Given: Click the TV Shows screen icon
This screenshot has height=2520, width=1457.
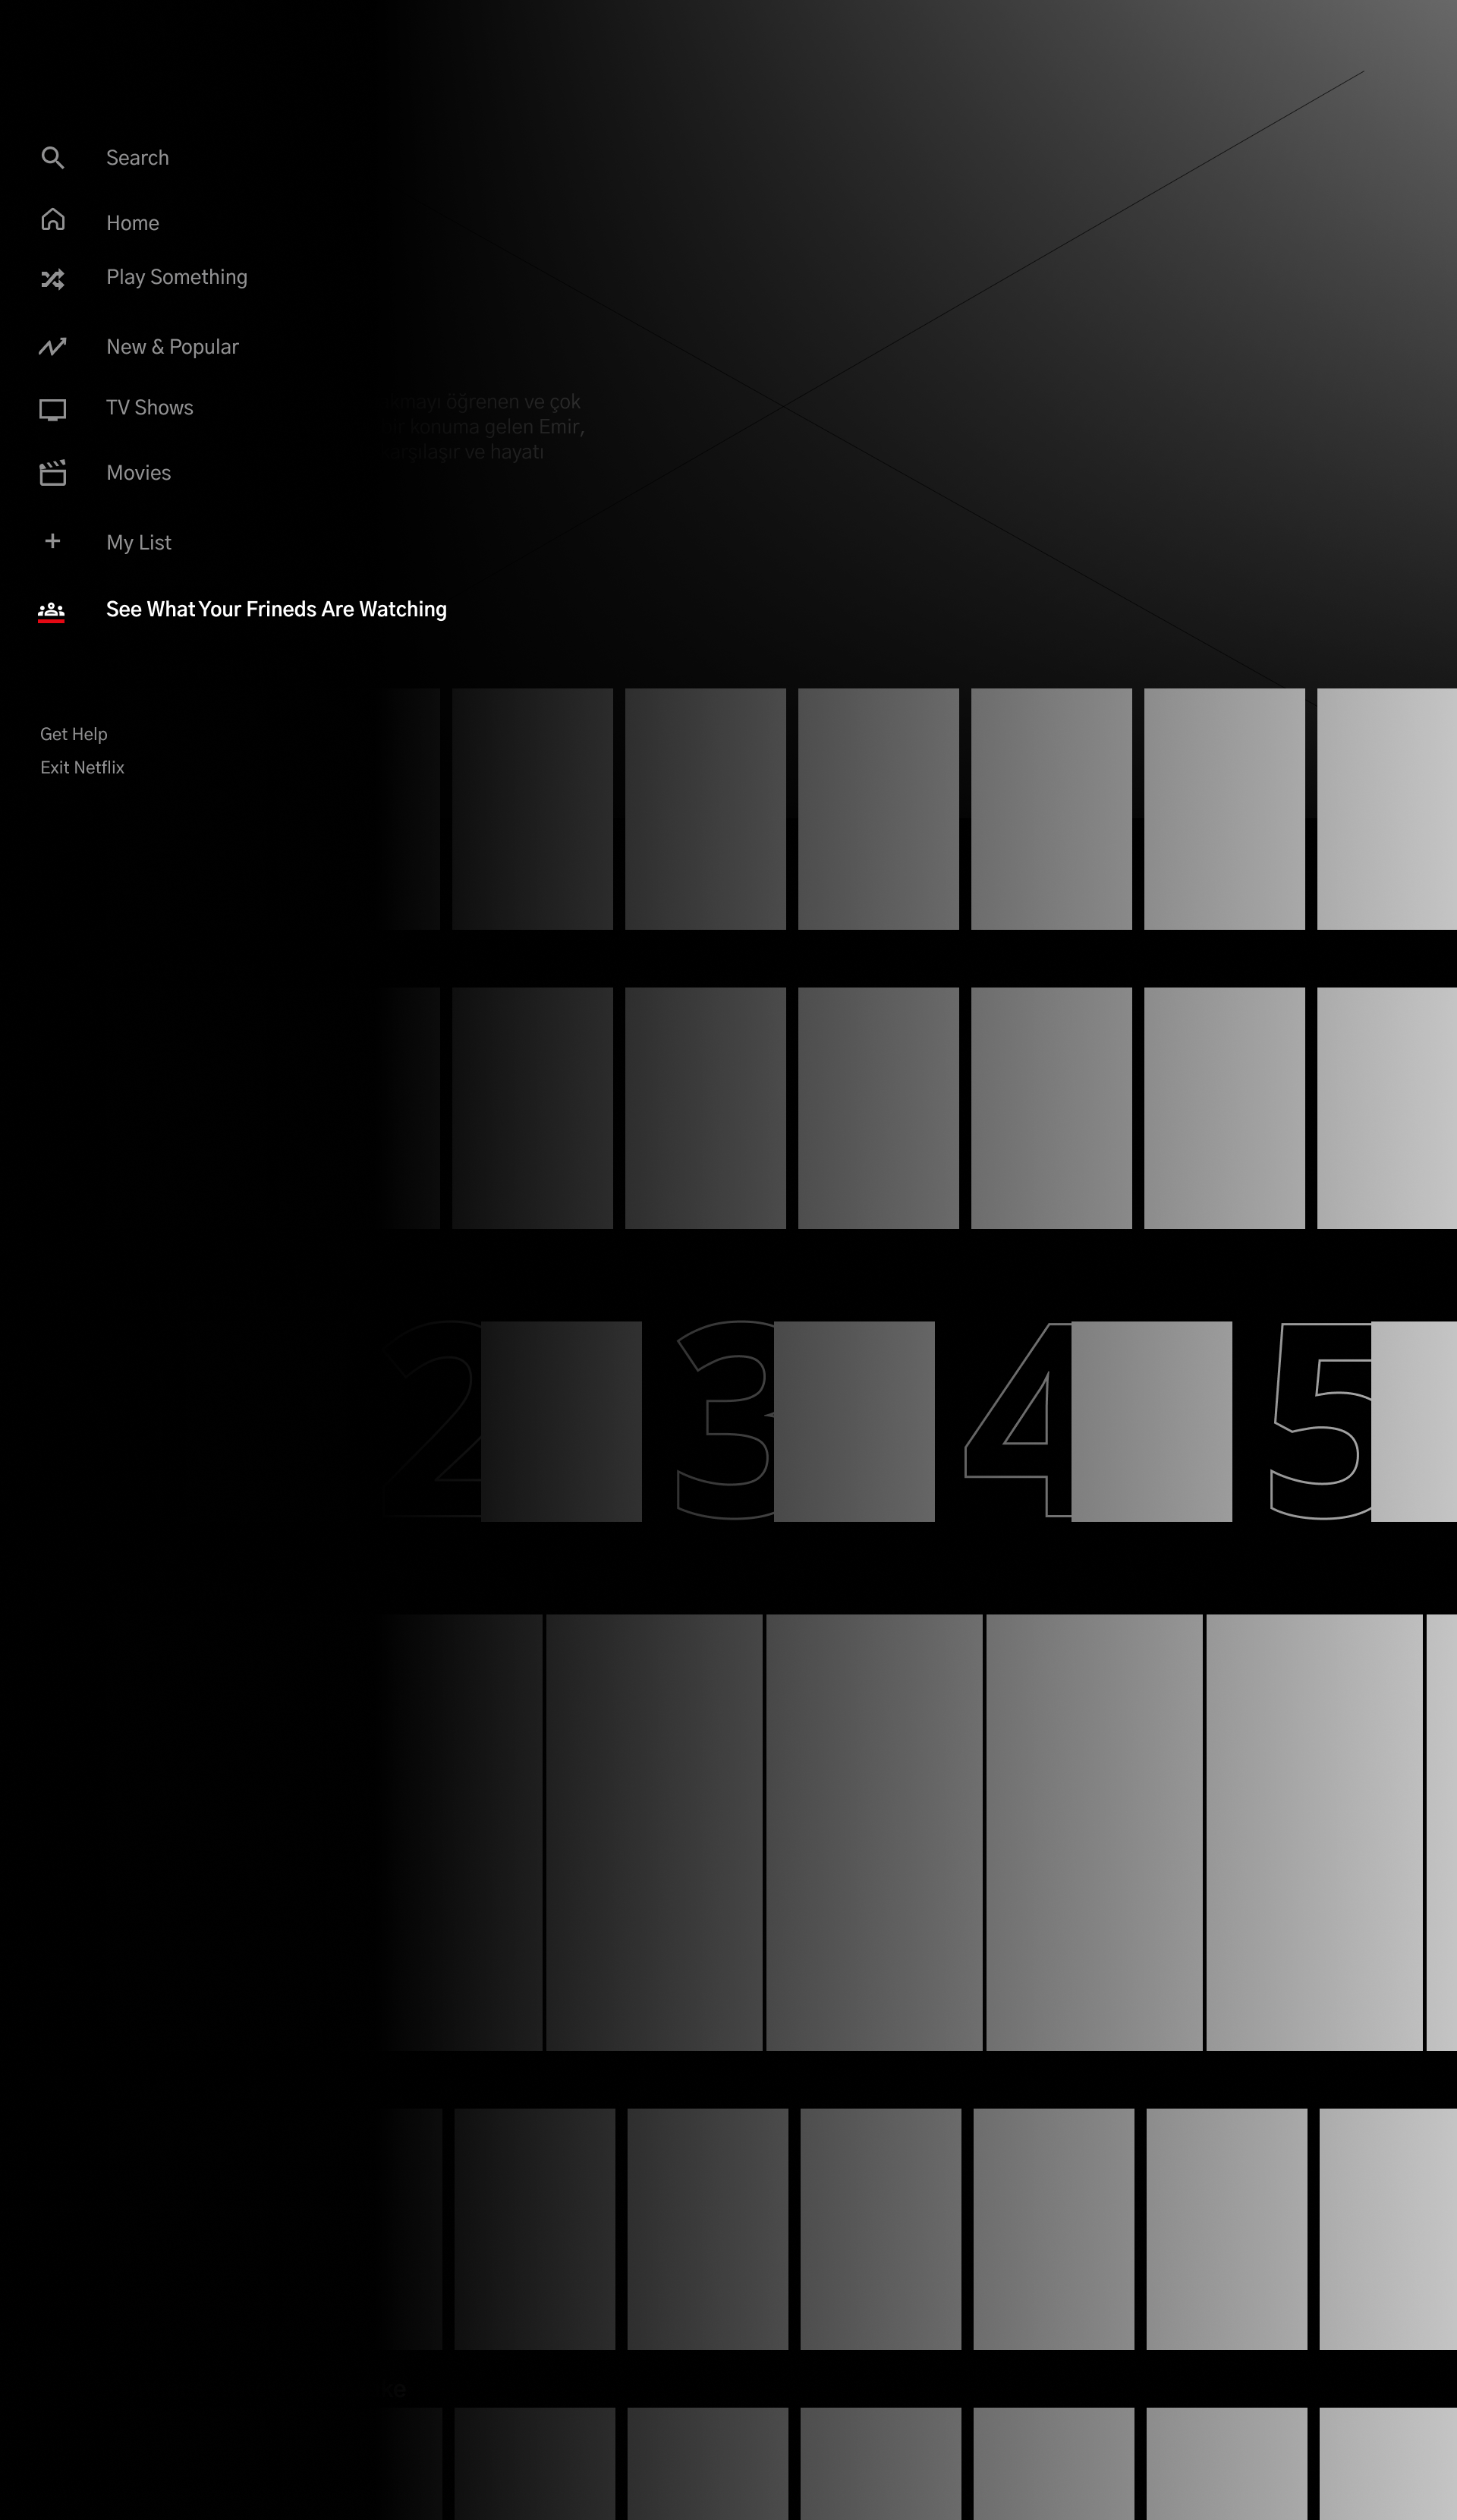Looking at the screenshot, I should (52, 409).
